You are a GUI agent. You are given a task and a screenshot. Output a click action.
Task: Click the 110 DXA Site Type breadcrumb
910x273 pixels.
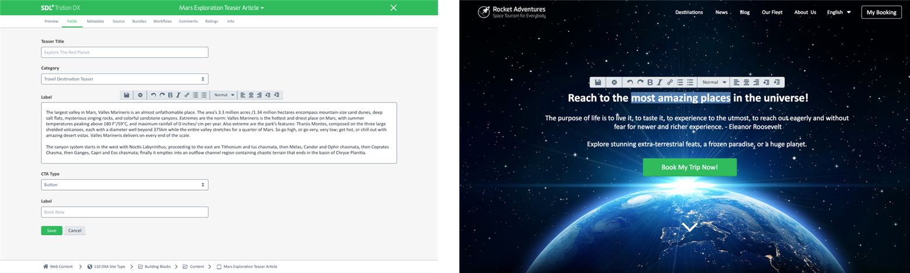106,267
